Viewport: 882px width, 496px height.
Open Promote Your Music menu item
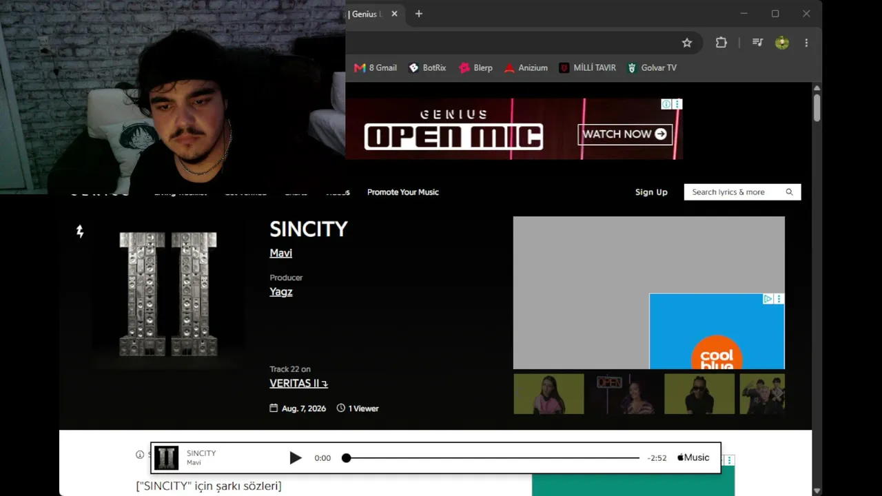[x=403, y=192]
